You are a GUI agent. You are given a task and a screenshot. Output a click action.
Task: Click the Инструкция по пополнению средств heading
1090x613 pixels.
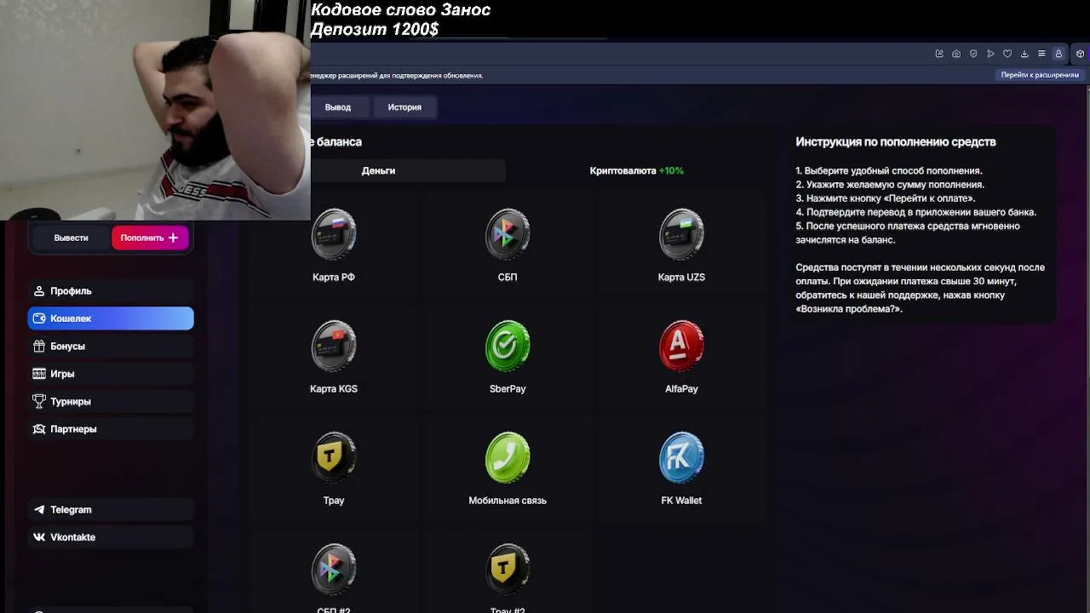tap(896, 141)
